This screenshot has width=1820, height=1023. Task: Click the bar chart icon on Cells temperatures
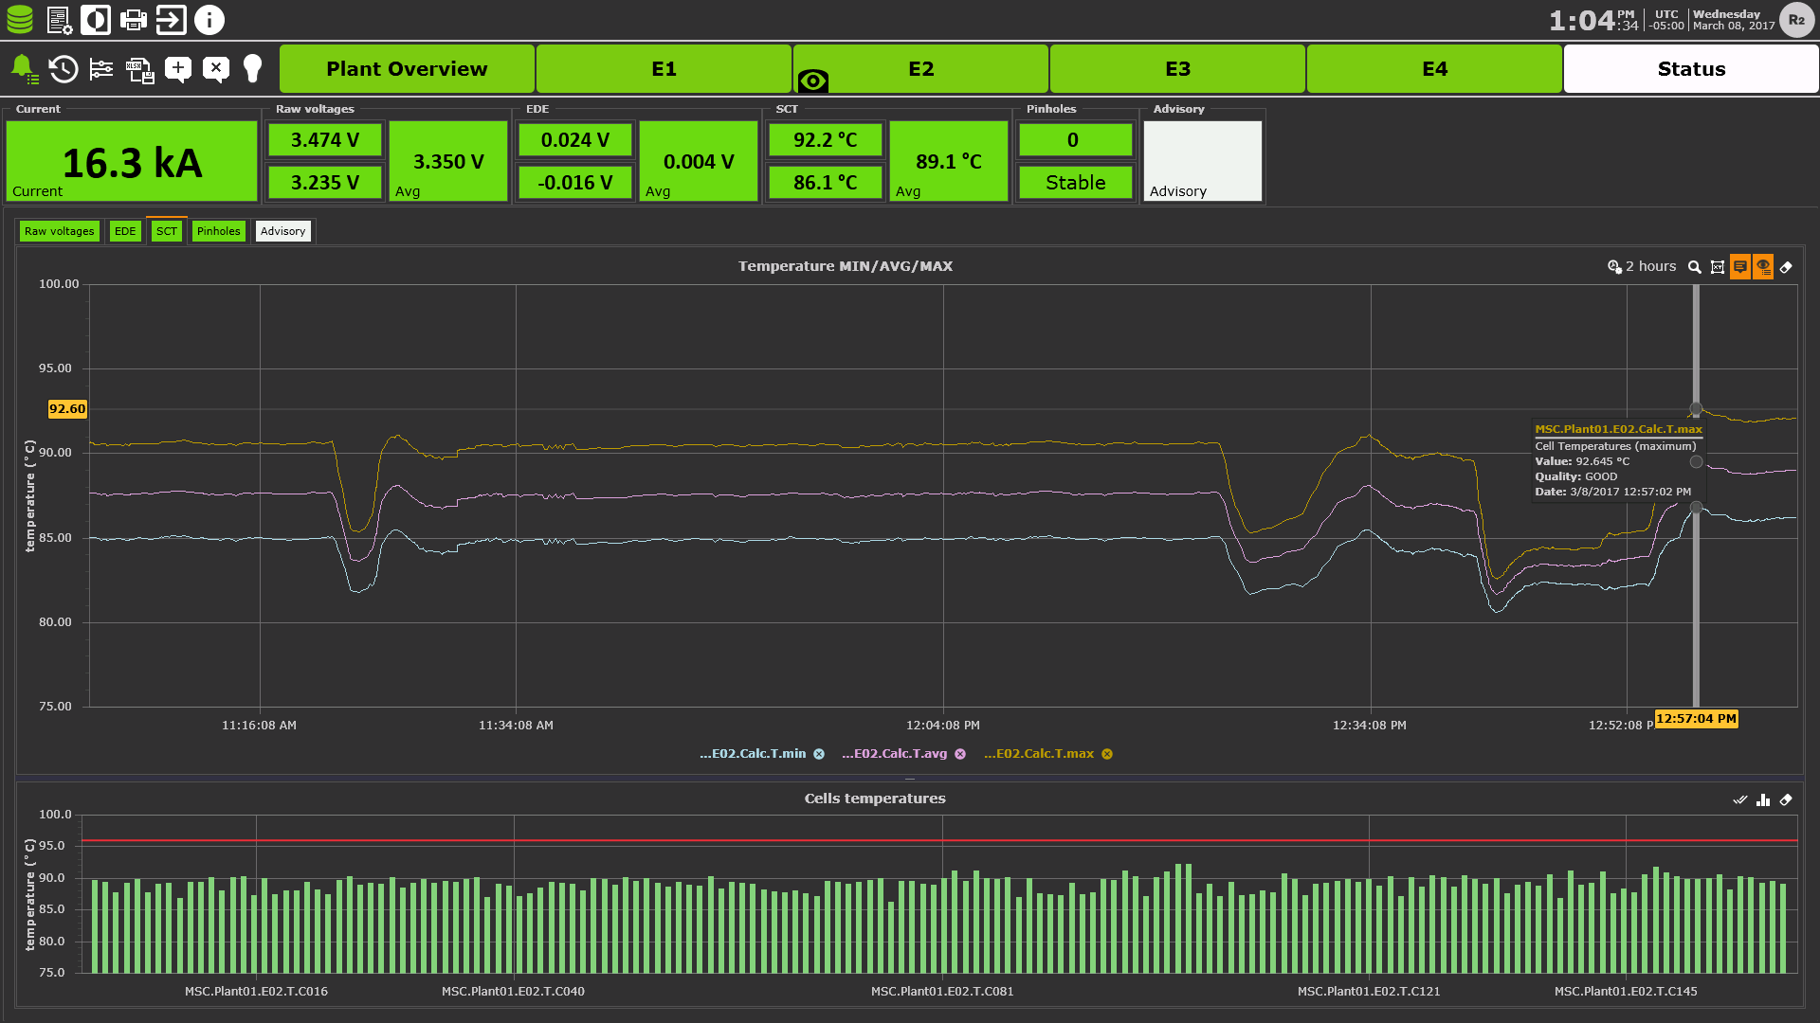(1763, 800)
